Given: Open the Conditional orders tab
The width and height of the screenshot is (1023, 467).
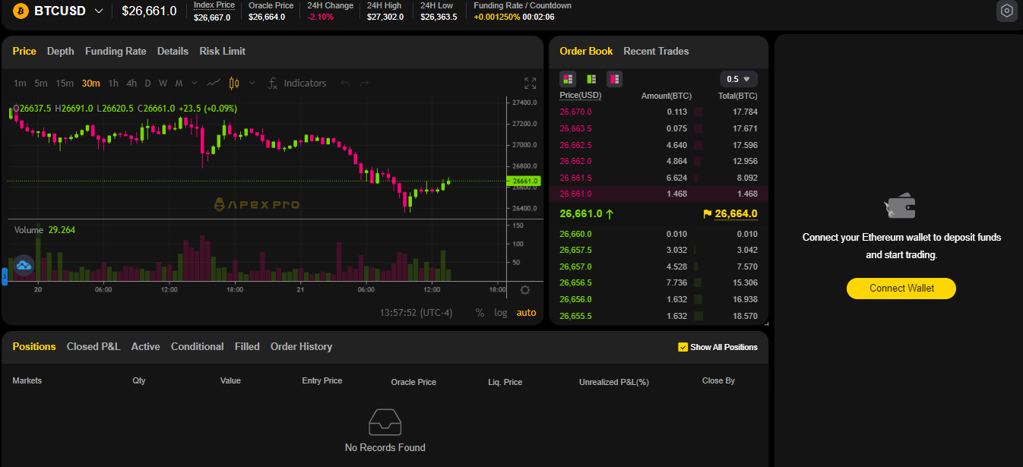Looking at the screenshot, I should pyautogui.click(x=197, y=346).
